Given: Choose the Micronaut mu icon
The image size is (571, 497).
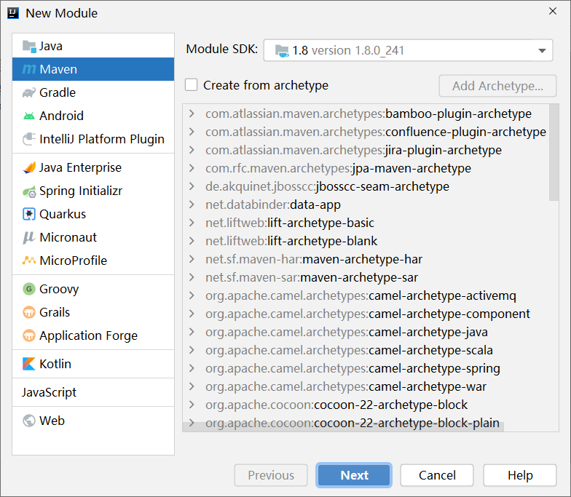Looking at the screenshot, I should (x=29, y=237).
